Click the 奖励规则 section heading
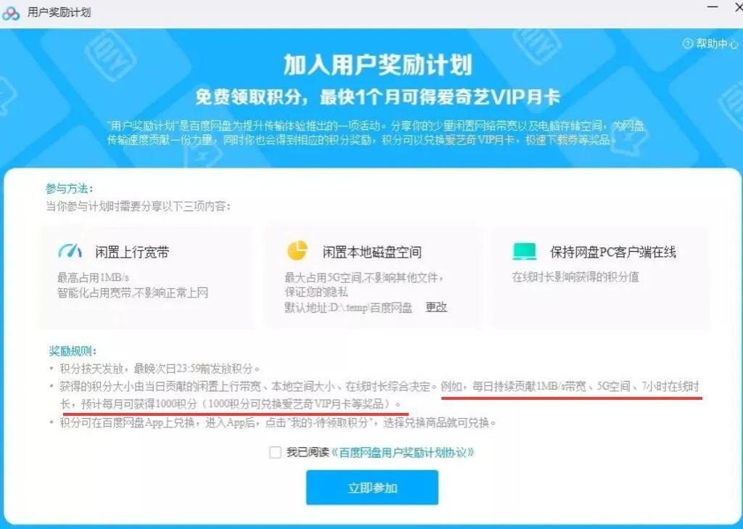The image size is (743, 529). coord(72,351)
